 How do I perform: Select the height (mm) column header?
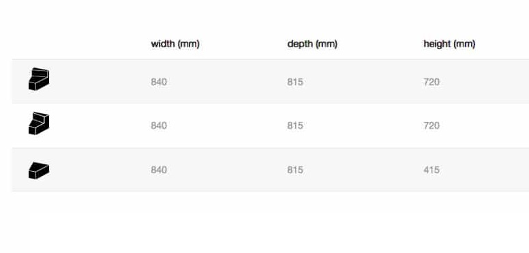[x=449, y=44]
